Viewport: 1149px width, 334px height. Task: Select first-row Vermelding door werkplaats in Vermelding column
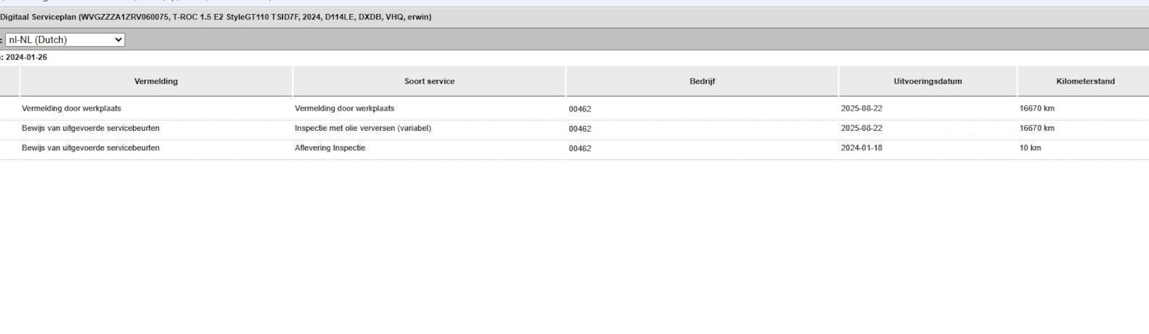(x=71, y=109)
